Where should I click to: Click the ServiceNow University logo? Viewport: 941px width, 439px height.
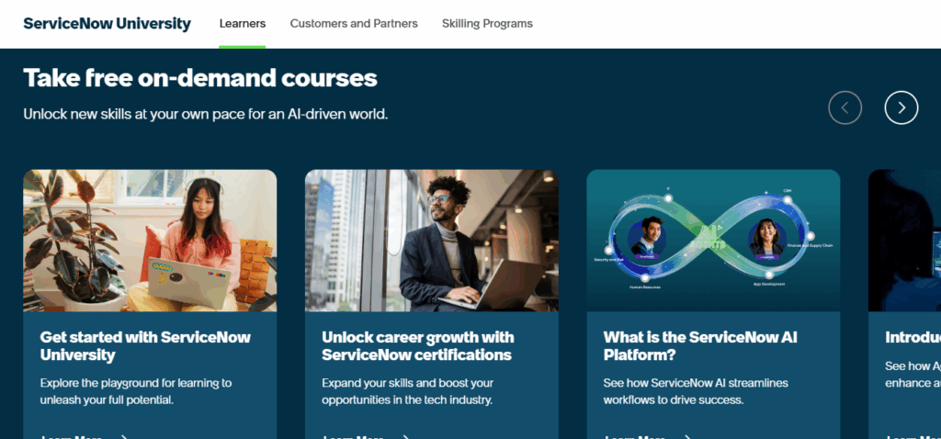[x=107, y=24]
